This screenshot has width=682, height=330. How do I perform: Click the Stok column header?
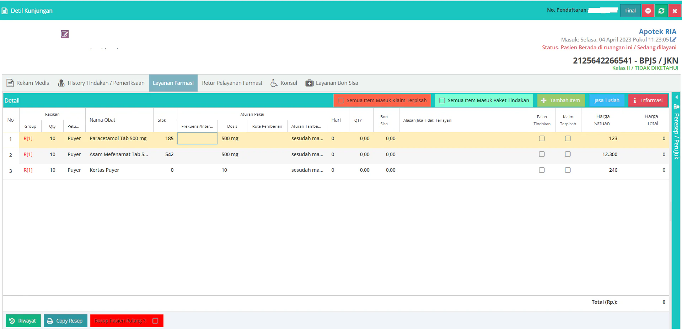click(165, 120)
